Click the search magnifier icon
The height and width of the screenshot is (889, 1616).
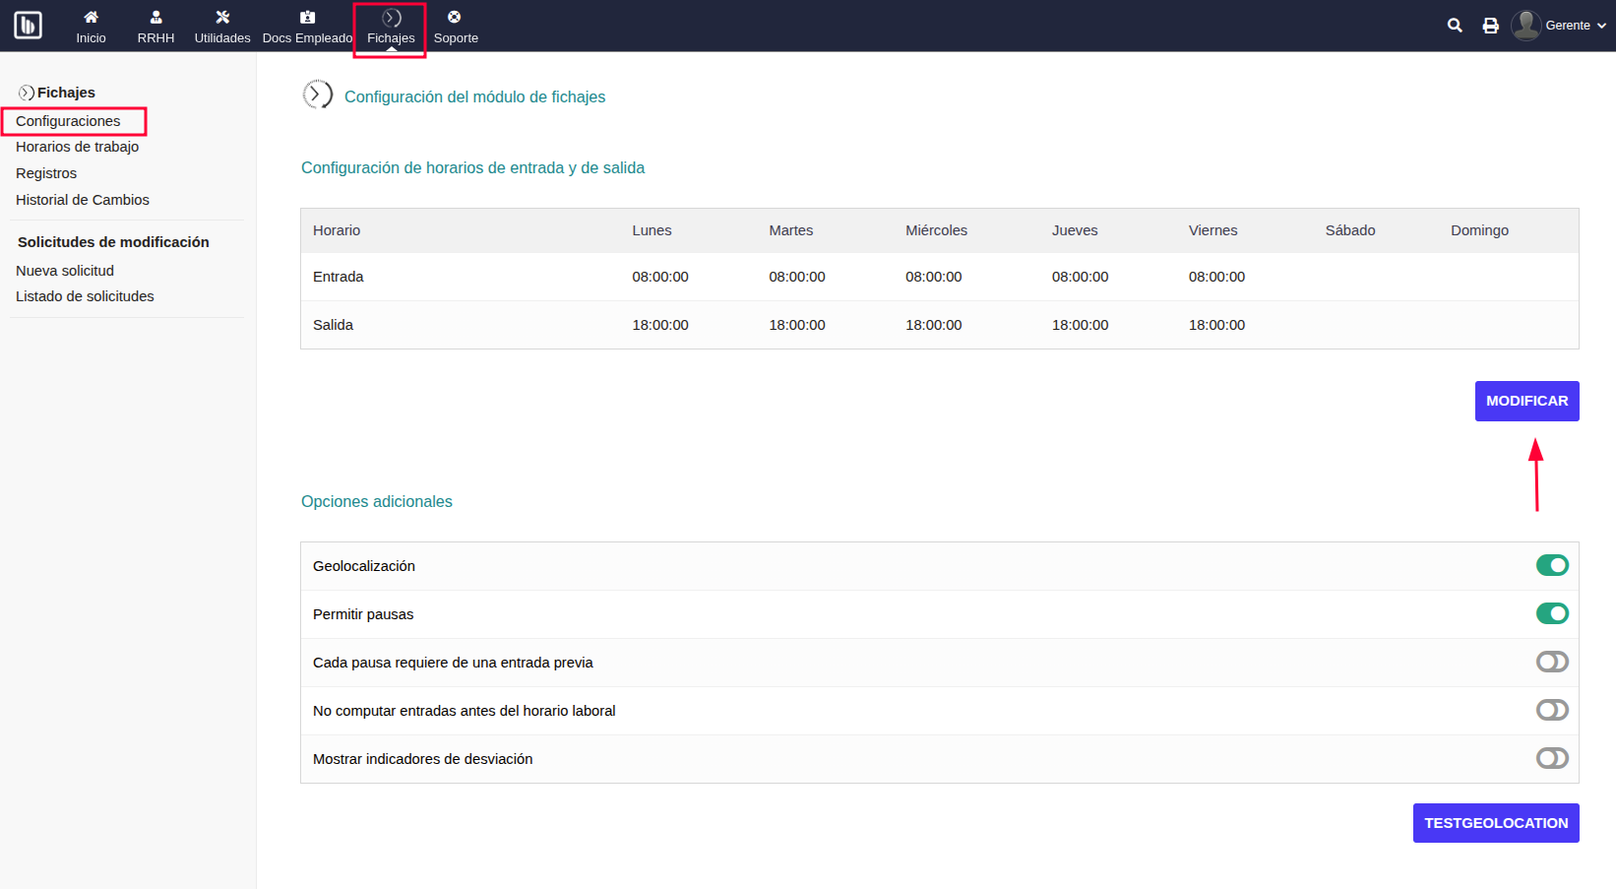pos(1455,26)
